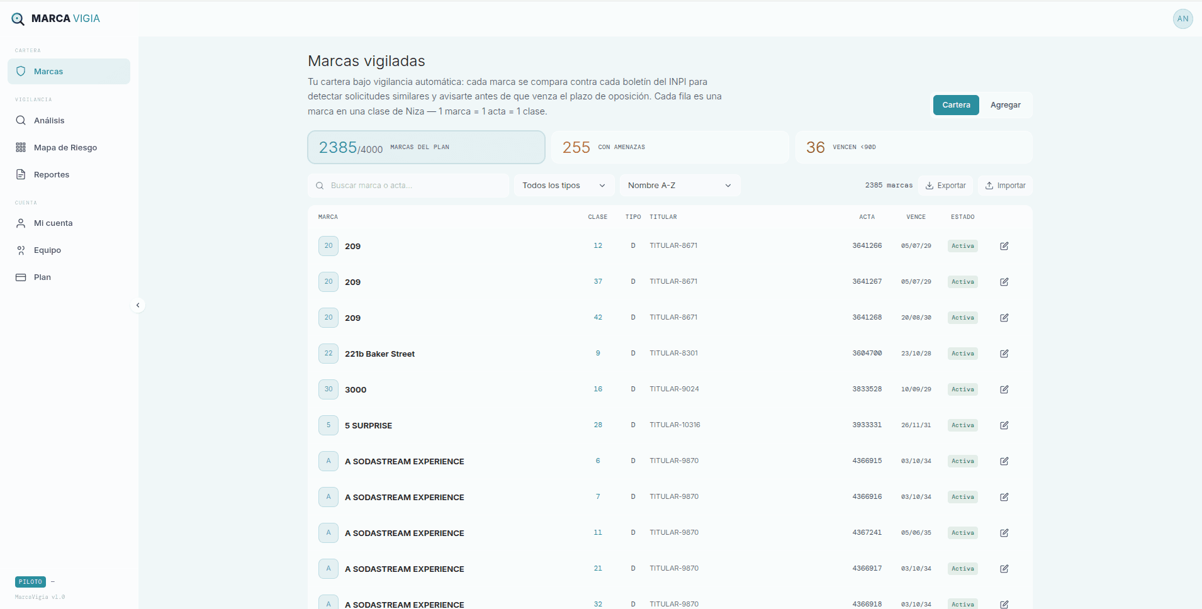Edit A SODASTREAM EXPERIENCE acta 4366917
1202x609 pixels.
(x=1004, y=569)
